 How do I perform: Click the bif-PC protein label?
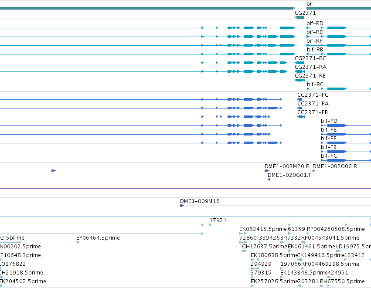(329, 156)
